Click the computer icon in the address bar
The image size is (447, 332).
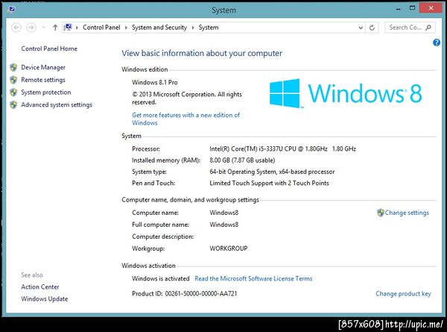68,28
